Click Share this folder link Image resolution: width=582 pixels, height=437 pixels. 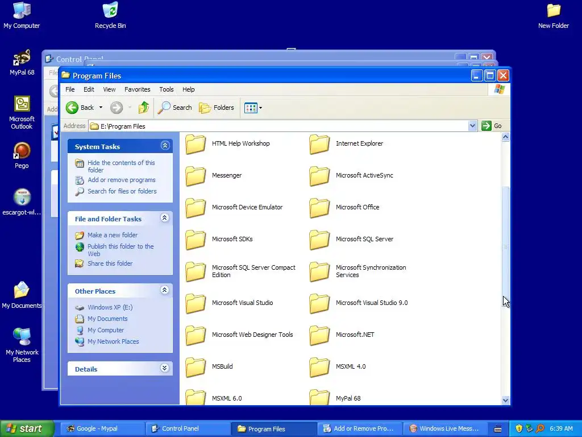point(110,263)
